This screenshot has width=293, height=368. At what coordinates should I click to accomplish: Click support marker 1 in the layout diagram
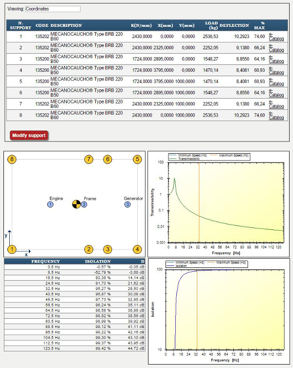click(12, 249)
